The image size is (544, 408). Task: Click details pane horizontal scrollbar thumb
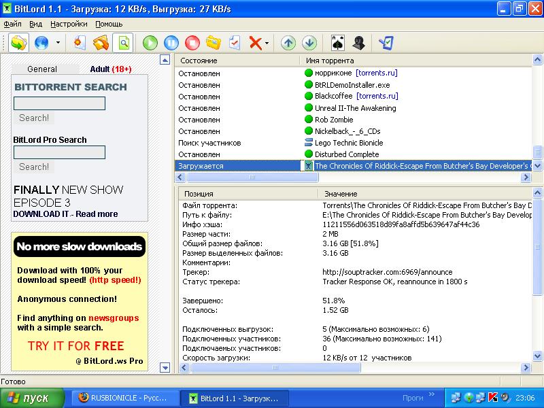click(275, 367)
